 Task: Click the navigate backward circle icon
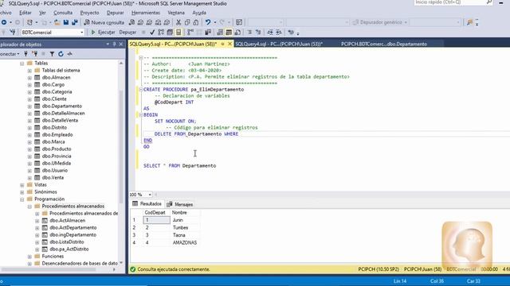[x=4, y=22]
